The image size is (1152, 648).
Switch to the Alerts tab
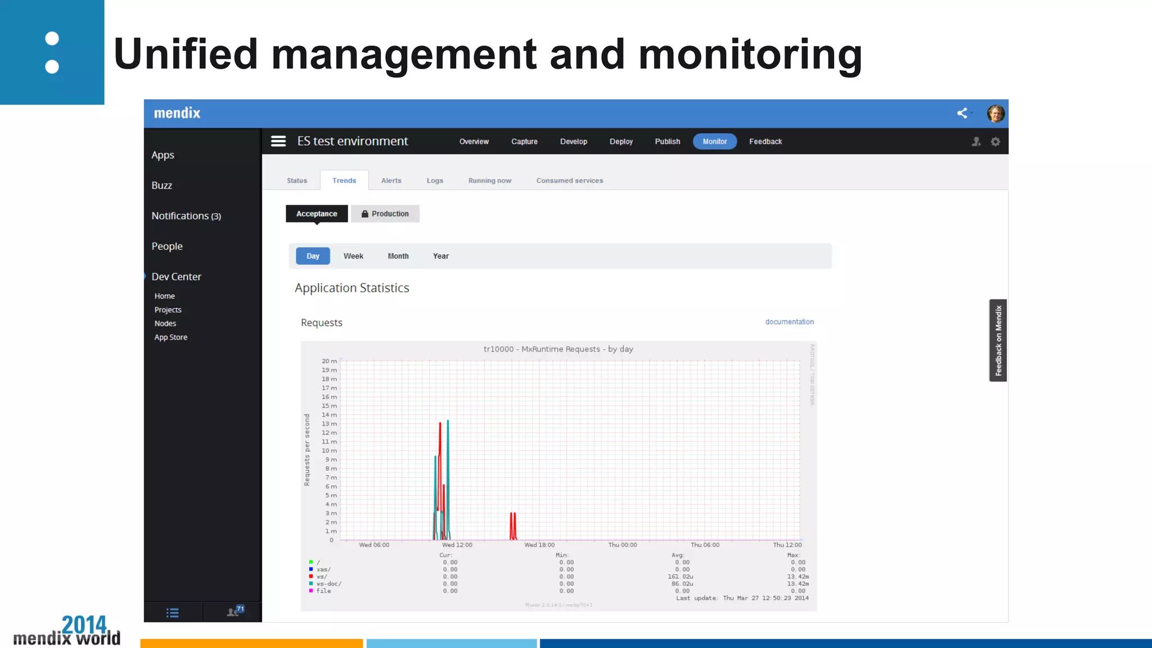click(x=391, y=181)
